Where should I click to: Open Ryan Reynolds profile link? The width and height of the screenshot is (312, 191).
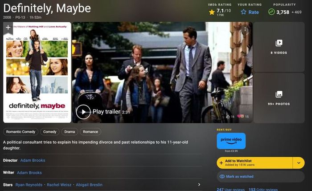point(29,185)
